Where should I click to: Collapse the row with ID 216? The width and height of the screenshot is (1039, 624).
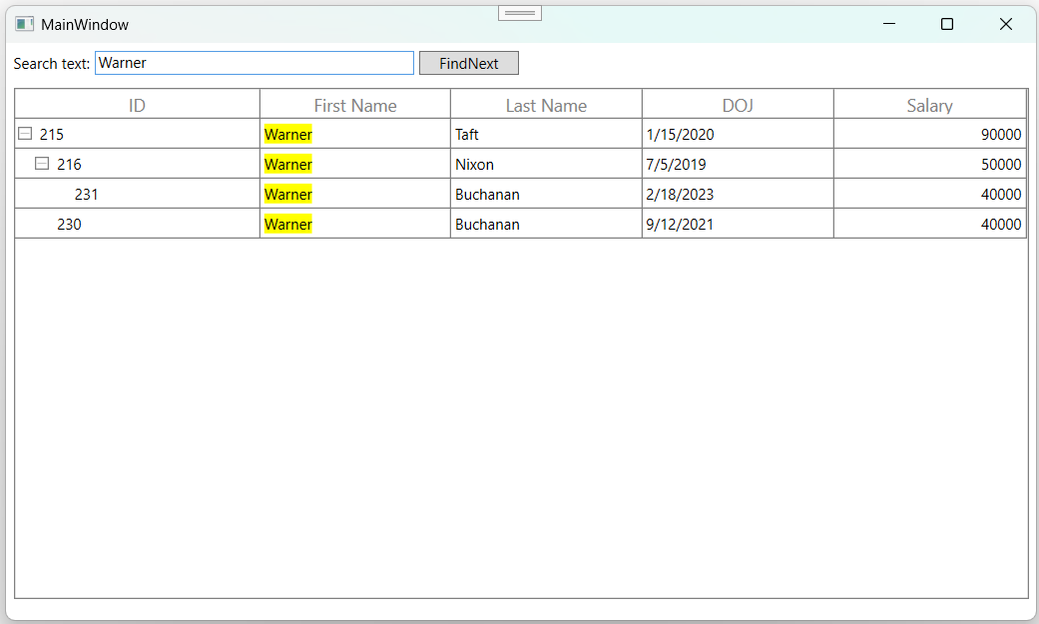point(42,163)
